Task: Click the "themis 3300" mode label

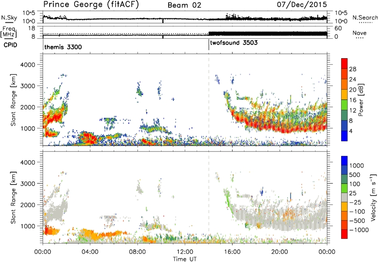Action: click(x=63, y=47)
